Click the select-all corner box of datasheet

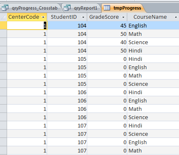pyautogui.click(x=3, y=17)
